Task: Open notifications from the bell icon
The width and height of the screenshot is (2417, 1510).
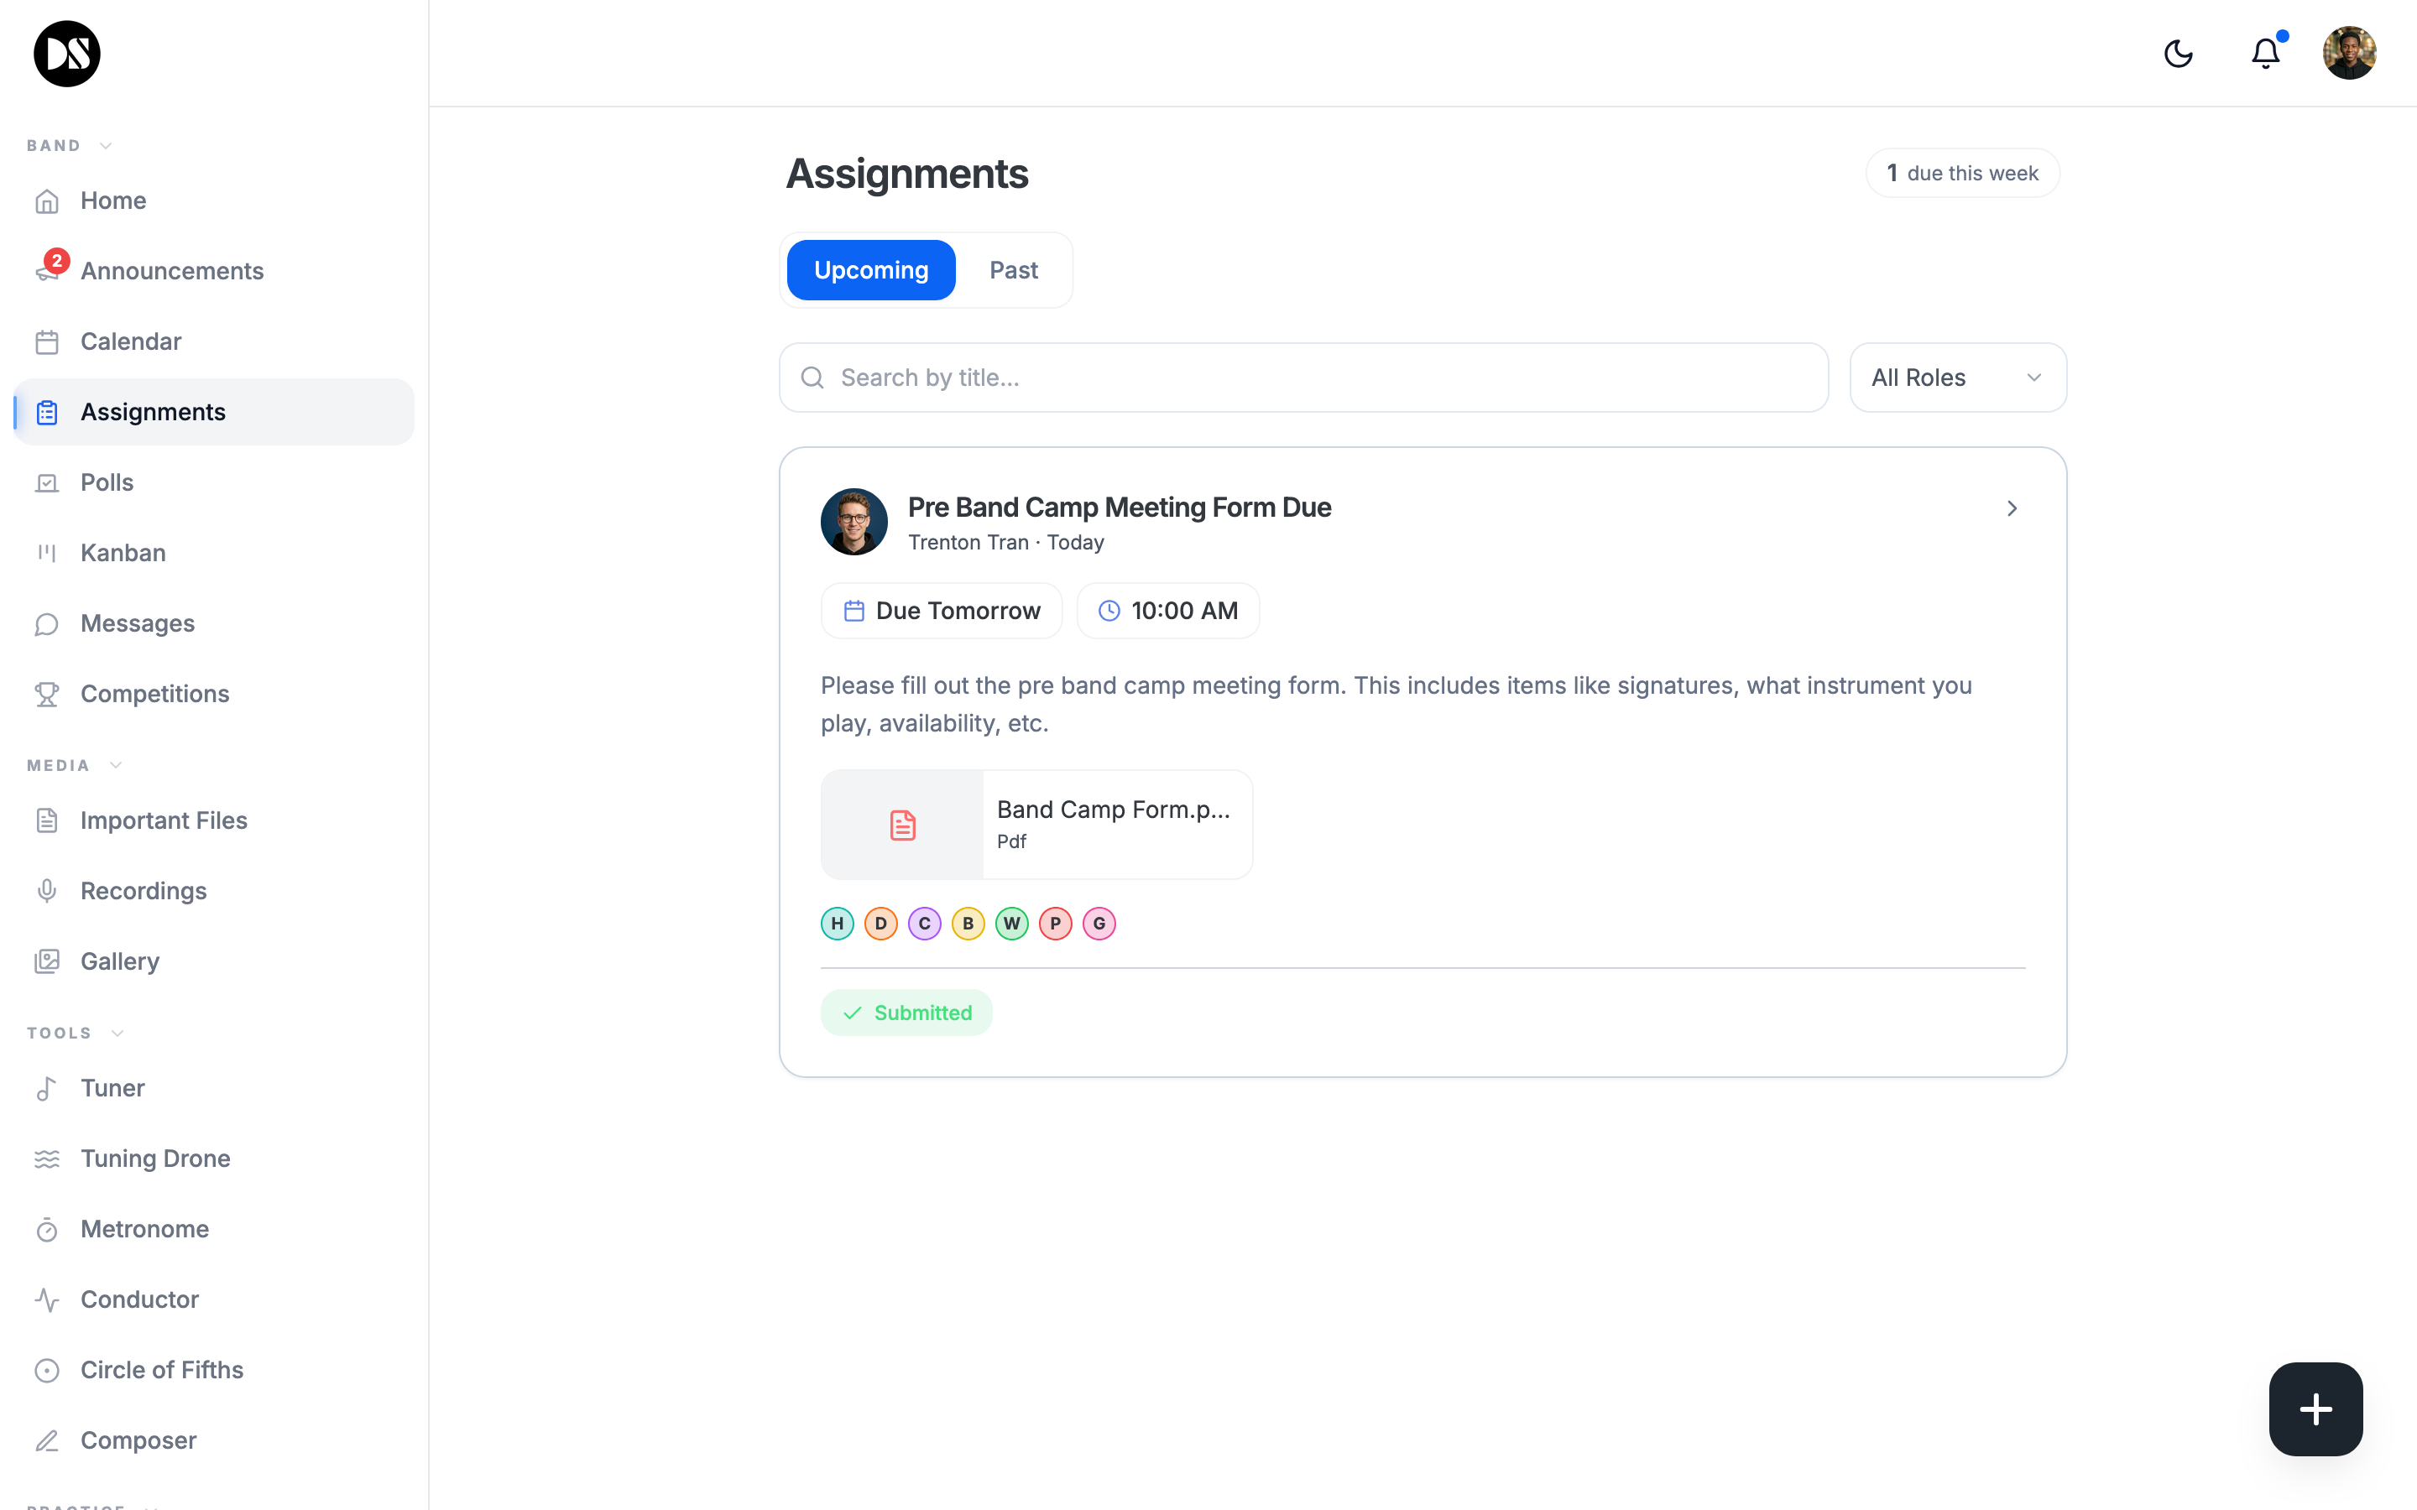Action: (x=2263, y=53)
